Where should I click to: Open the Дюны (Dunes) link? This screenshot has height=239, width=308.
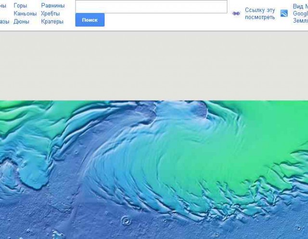click(x=21, y=22)
